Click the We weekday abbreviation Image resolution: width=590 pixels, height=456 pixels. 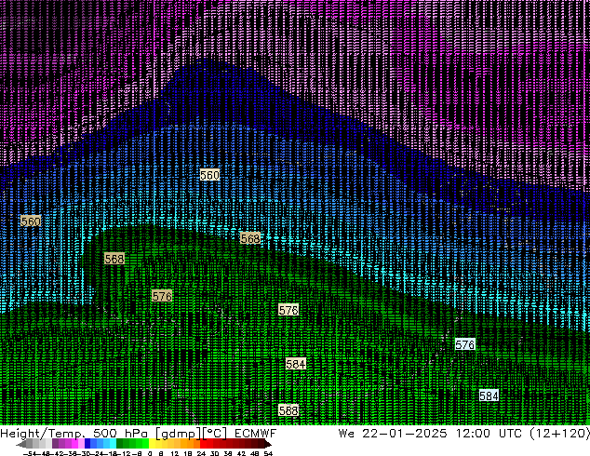(346, 434)
